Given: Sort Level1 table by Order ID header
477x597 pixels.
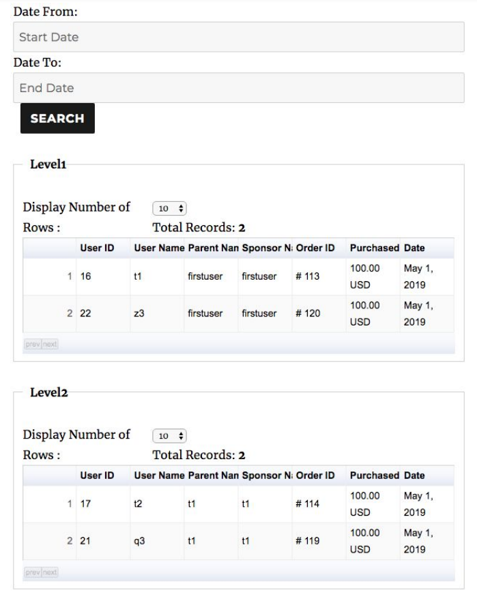Looking at the screenshot, I should (315, 248).
